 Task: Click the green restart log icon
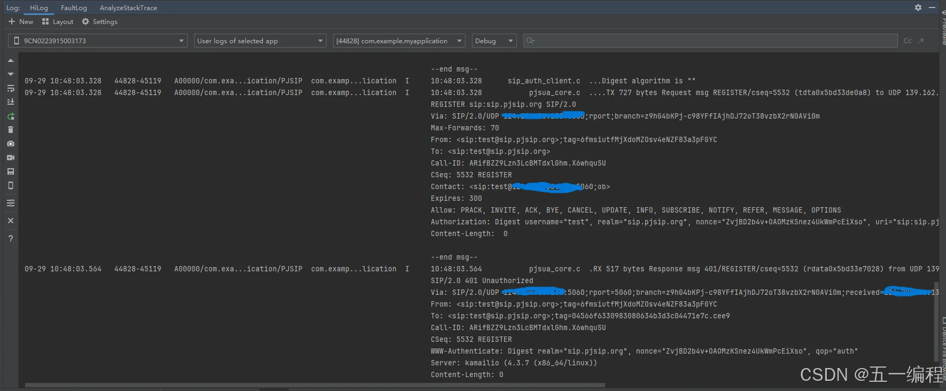click(11, 116)
